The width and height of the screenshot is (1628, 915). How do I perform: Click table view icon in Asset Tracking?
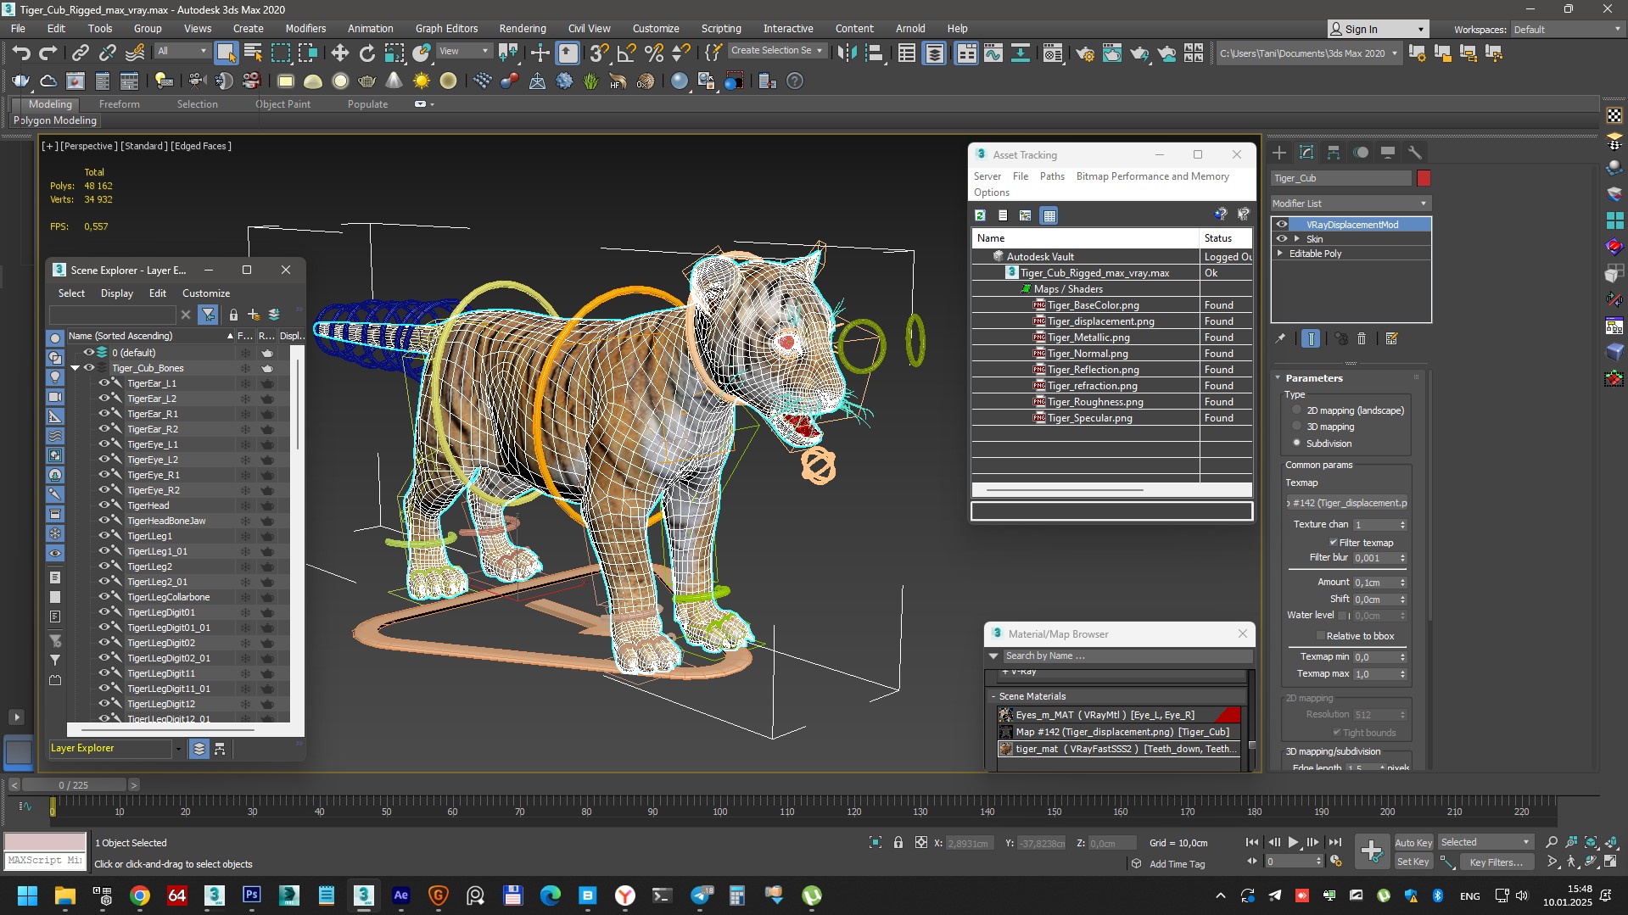[1049, 215]
